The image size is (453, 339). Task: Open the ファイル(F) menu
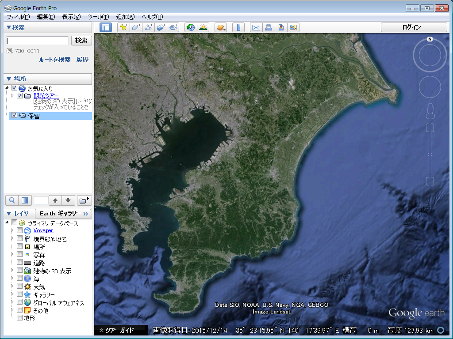pyautogui.click(x=18, y=17)
